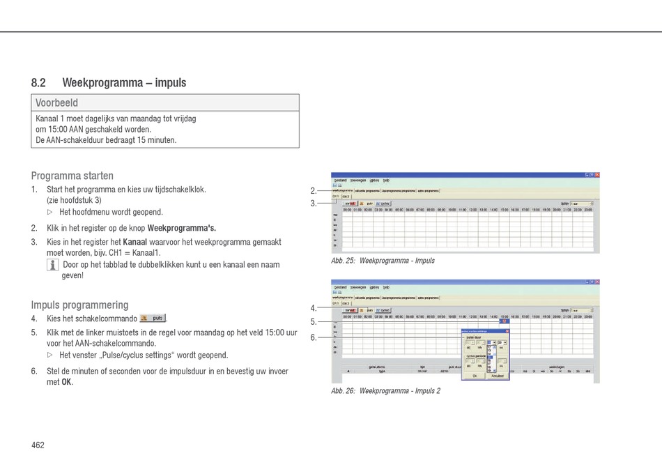
Task: Open the help menu in the Abb. 25 screenshot
Action: (386, 181)
